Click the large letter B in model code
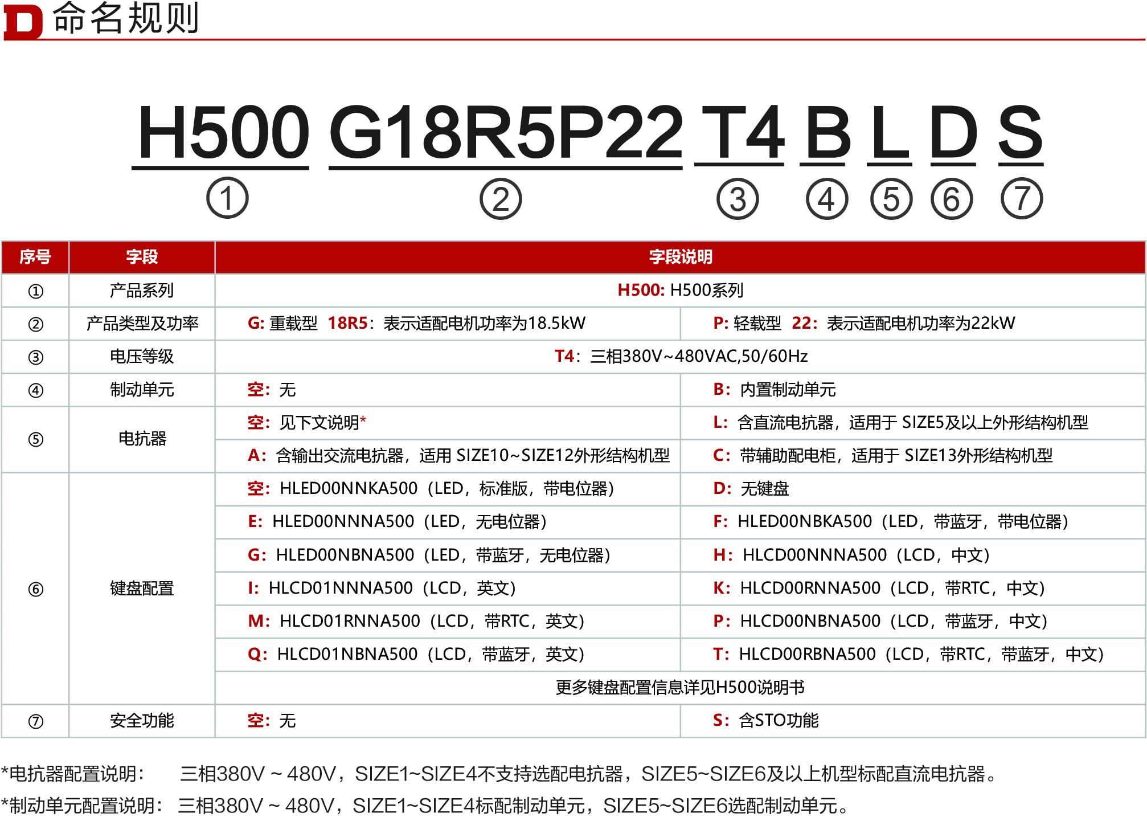The height and width of the screenshot is (817, 1147). pos(829,133)
